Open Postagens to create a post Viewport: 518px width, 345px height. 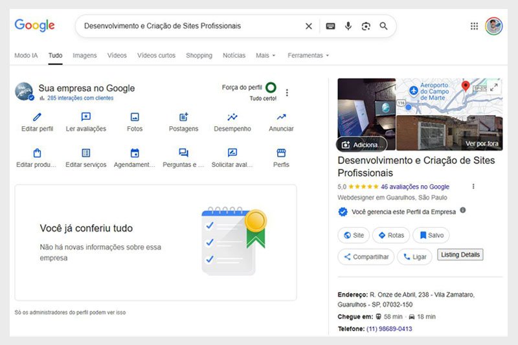[x=184, y=122]
